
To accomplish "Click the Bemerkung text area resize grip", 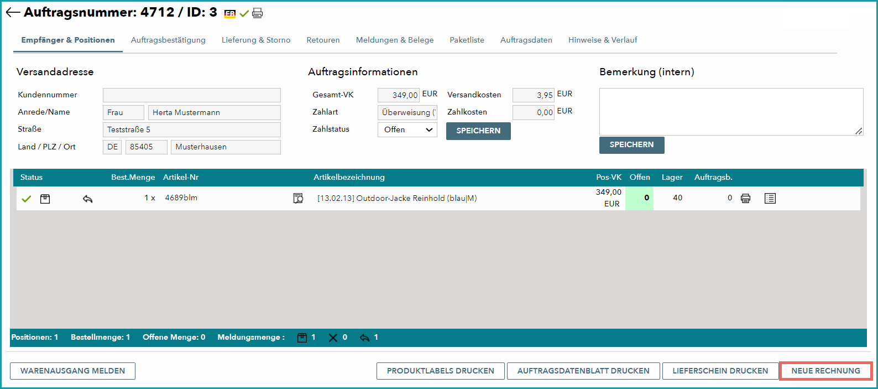I will [859, 131].
